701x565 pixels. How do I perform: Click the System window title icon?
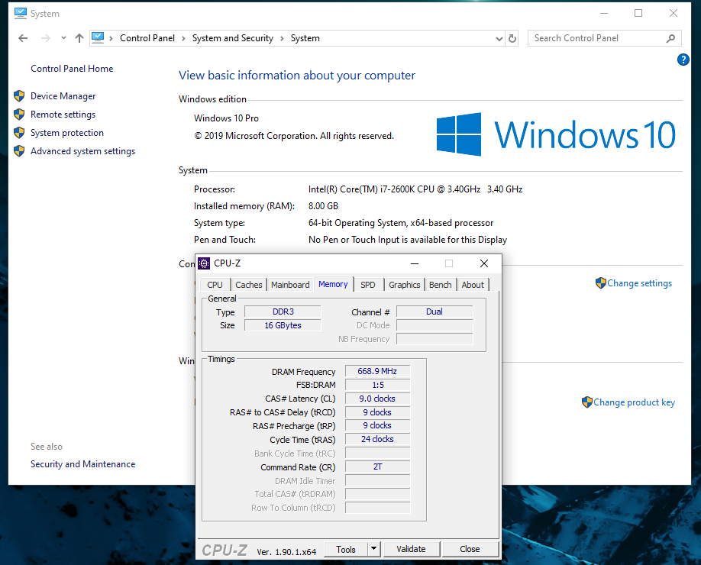(x=20, y=14)
